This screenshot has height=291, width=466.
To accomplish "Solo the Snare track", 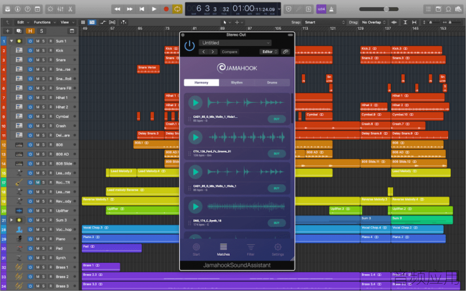I will click(43, 60).
